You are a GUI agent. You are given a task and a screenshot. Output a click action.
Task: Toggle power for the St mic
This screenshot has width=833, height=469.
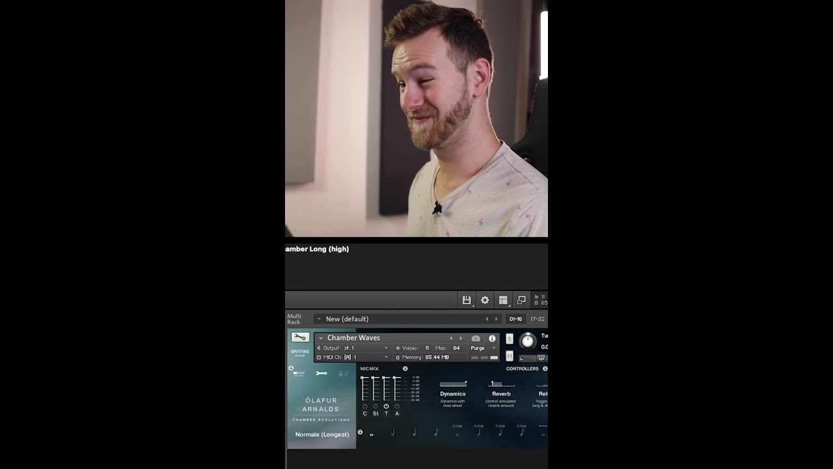click(376, 406)
